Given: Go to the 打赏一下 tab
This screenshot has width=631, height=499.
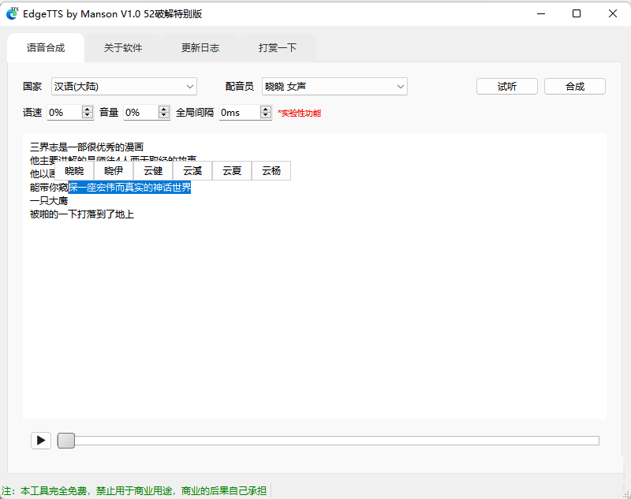Looking at the screenshot, I should (x=278, y=48).
